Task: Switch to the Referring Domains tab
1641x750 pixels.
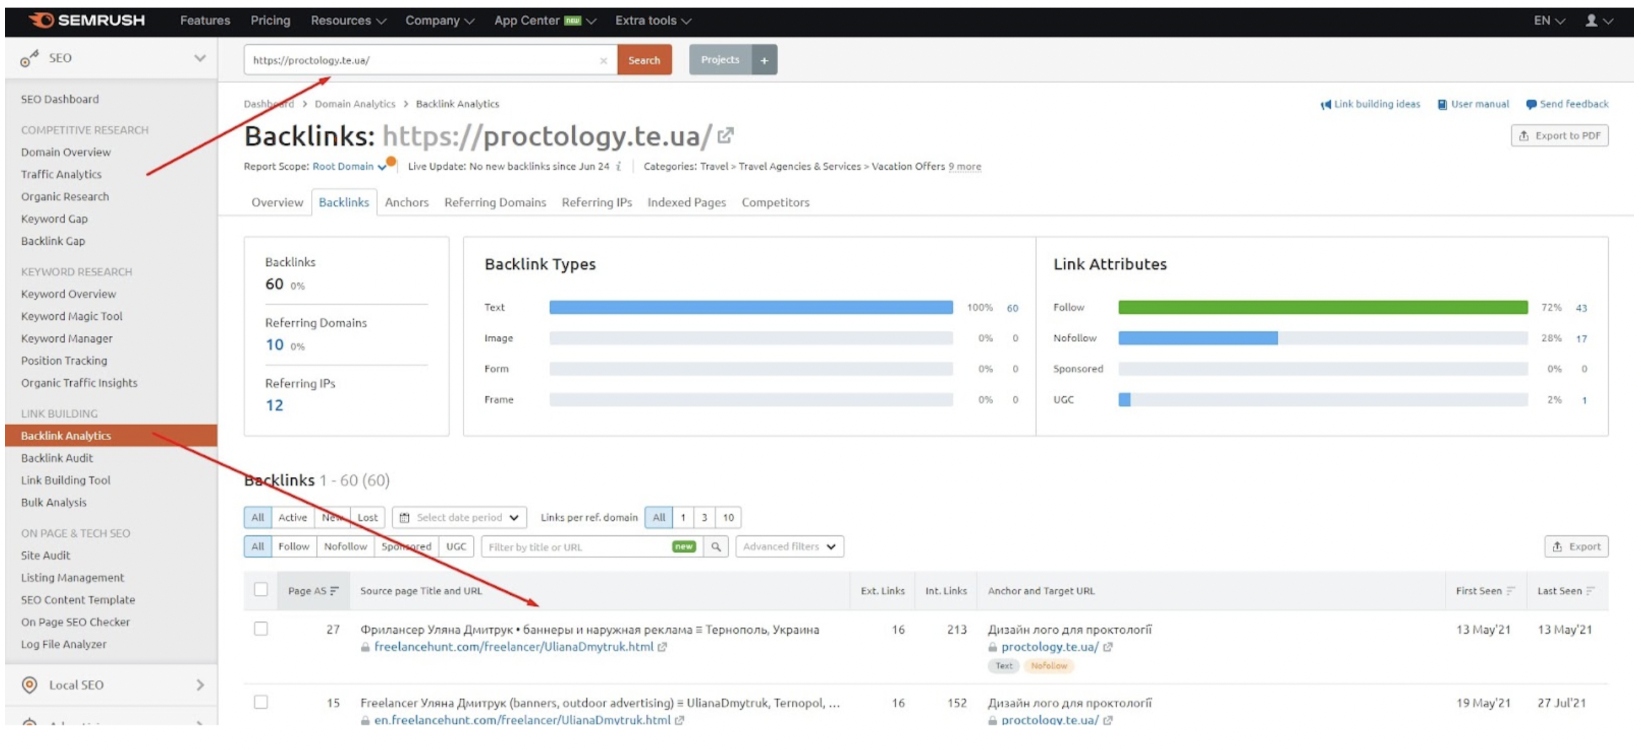Action: click(x=495, y=202)
